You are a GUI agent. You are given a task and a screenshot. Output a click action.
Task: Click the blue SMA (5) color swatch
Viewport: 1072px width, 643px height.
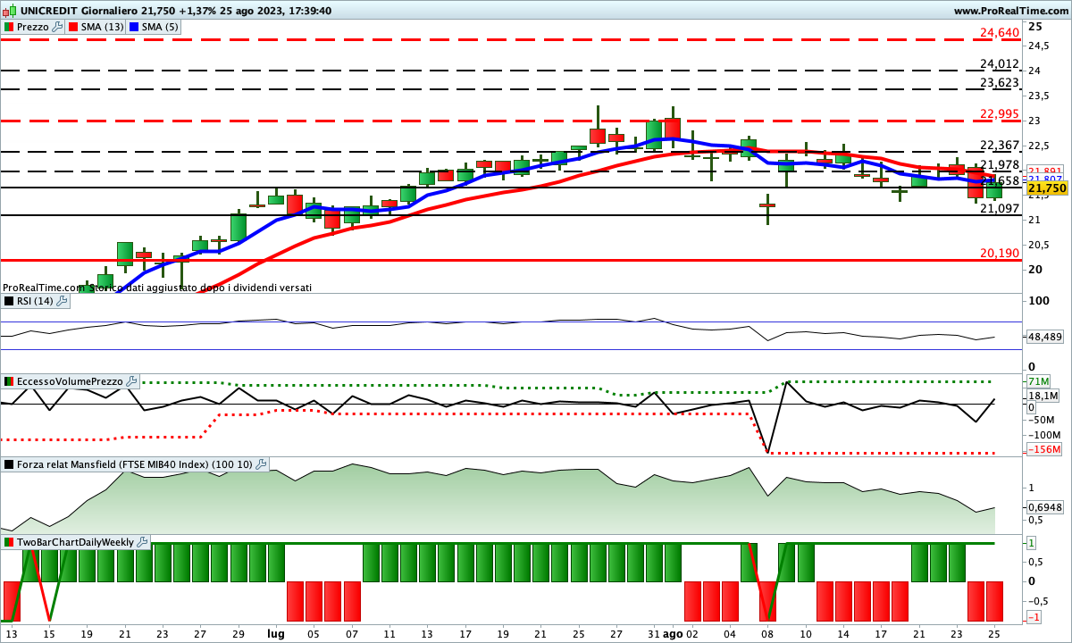point(134,27)
